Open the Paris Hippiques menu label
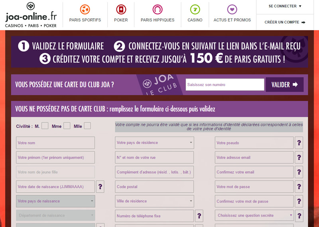 click(158, 20)
